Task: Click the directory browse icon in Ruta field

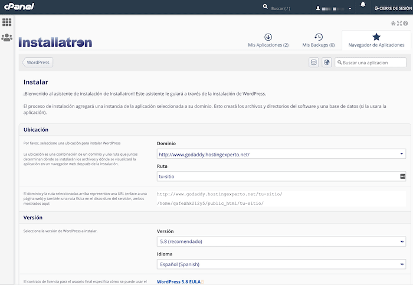Action: 403,176
